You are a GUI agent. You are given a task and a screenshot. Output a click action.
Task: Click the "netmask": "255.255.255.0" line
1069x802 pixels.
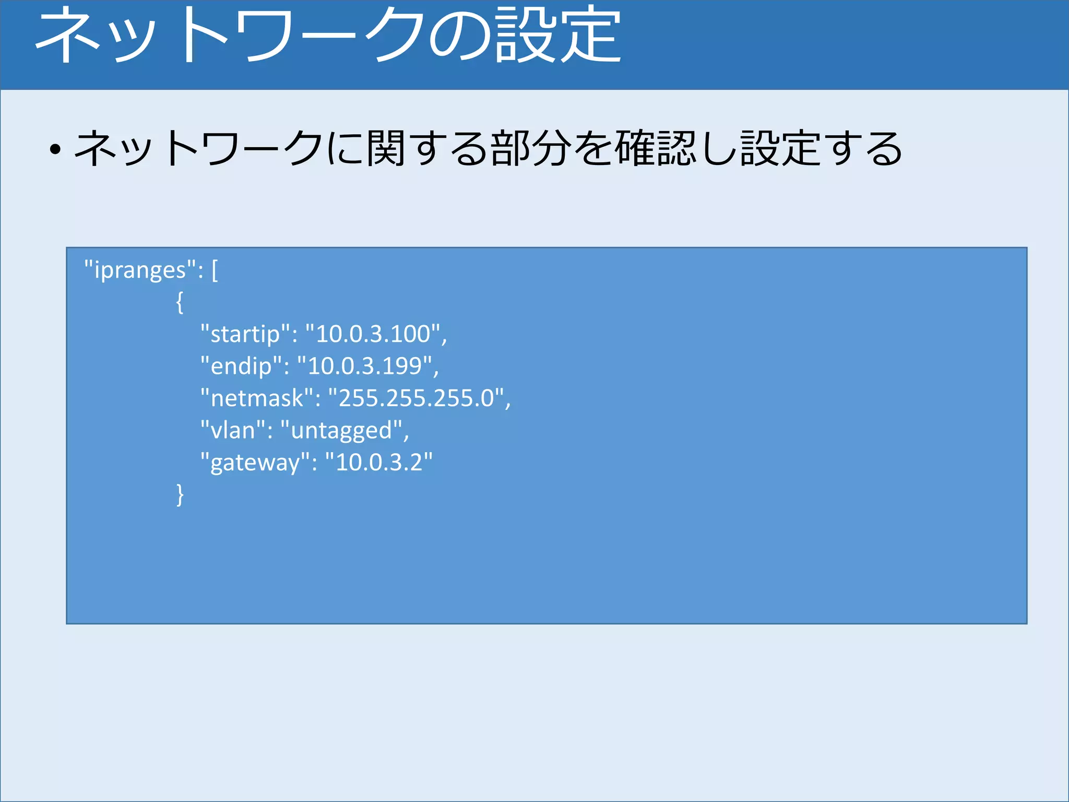355,398
